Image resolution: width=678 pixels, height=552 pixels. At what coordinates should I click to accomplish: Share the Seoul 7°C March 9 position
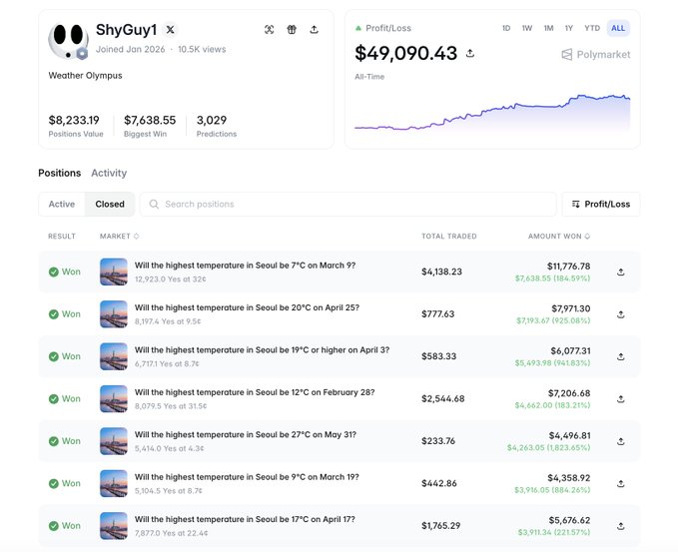pos(620,272)
